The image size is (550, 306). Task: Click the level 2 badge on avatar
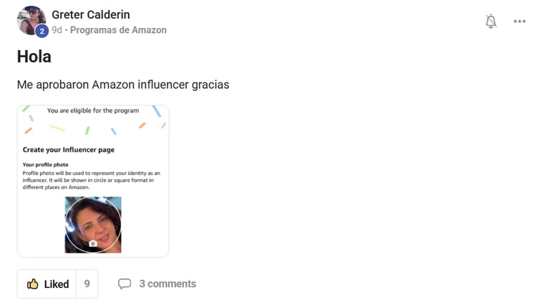pos(42,32)
